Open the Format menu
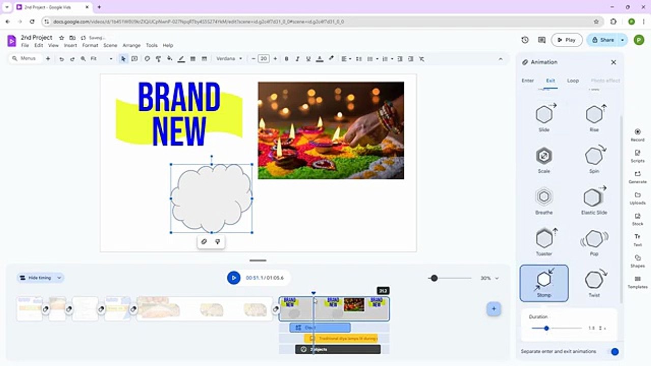 click(90, 45)
